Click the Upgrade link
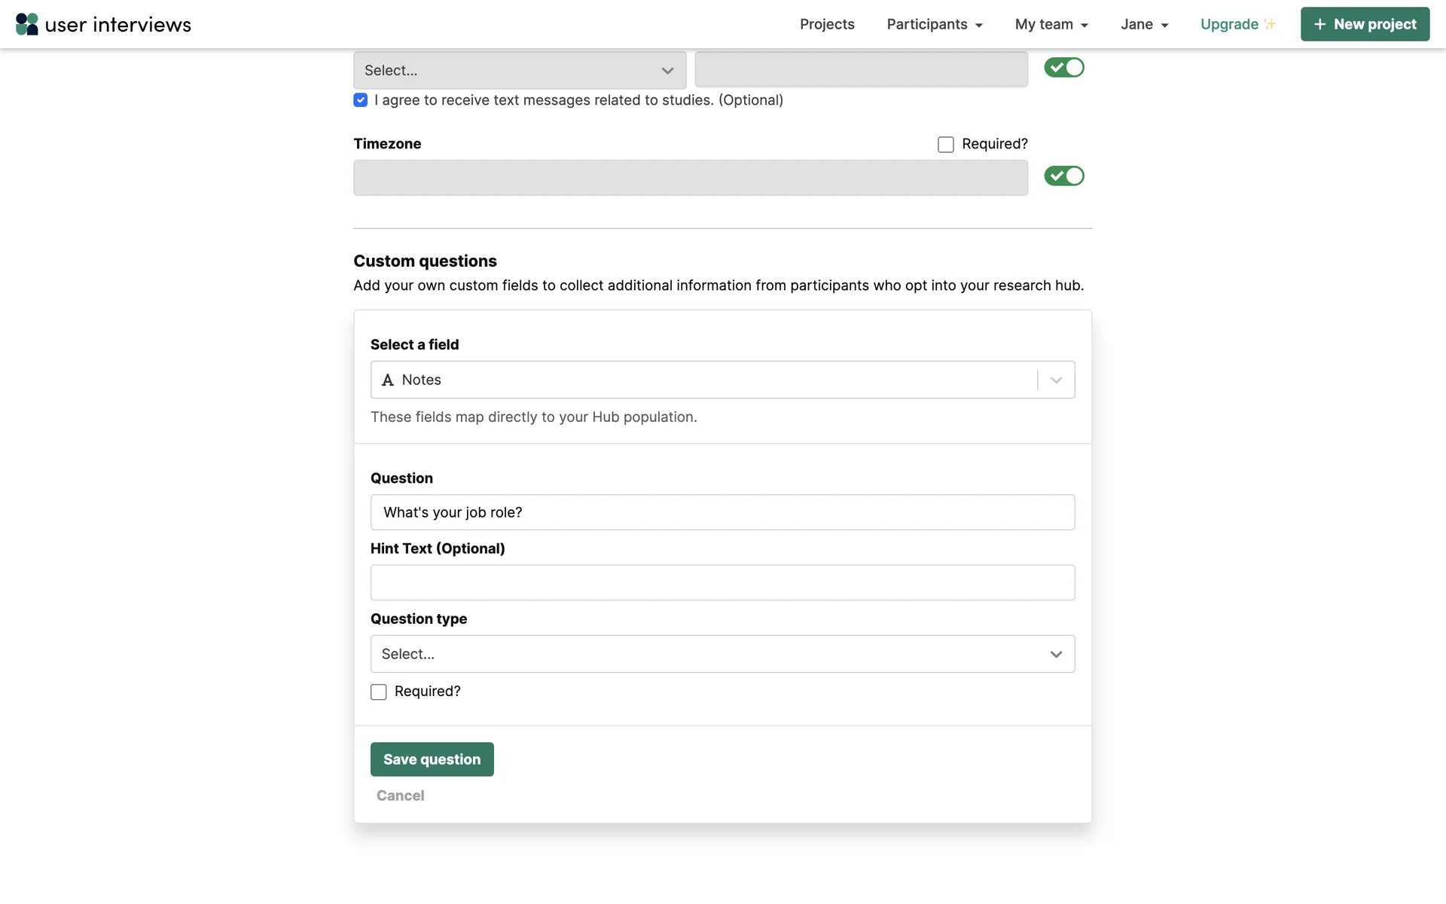Screen dimensions: 1446x904 (x=1229, y=24)
